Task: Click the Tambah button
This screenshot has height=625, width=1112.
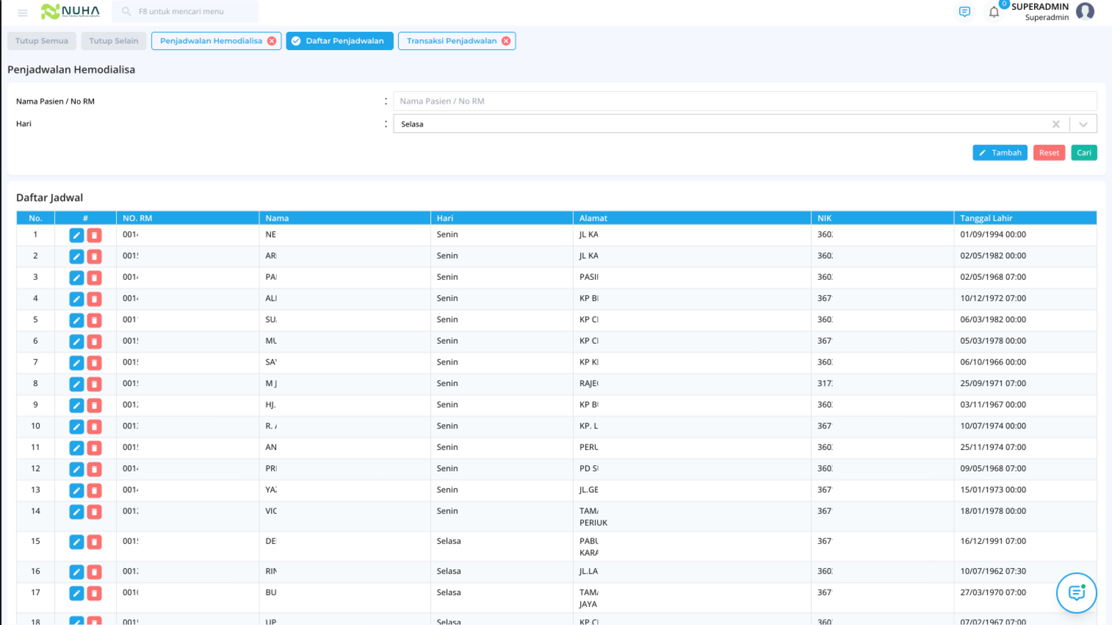Action: pyautogui.click(x=999, y=153)
